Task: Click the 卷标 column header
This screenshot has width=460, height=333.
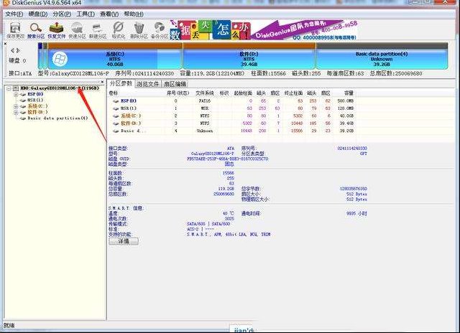Action: click(114, 93)
